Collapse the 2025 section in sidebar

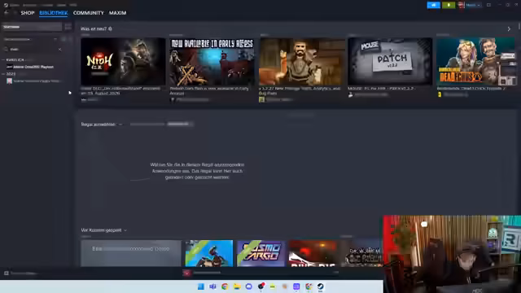(x=3, y=74)
